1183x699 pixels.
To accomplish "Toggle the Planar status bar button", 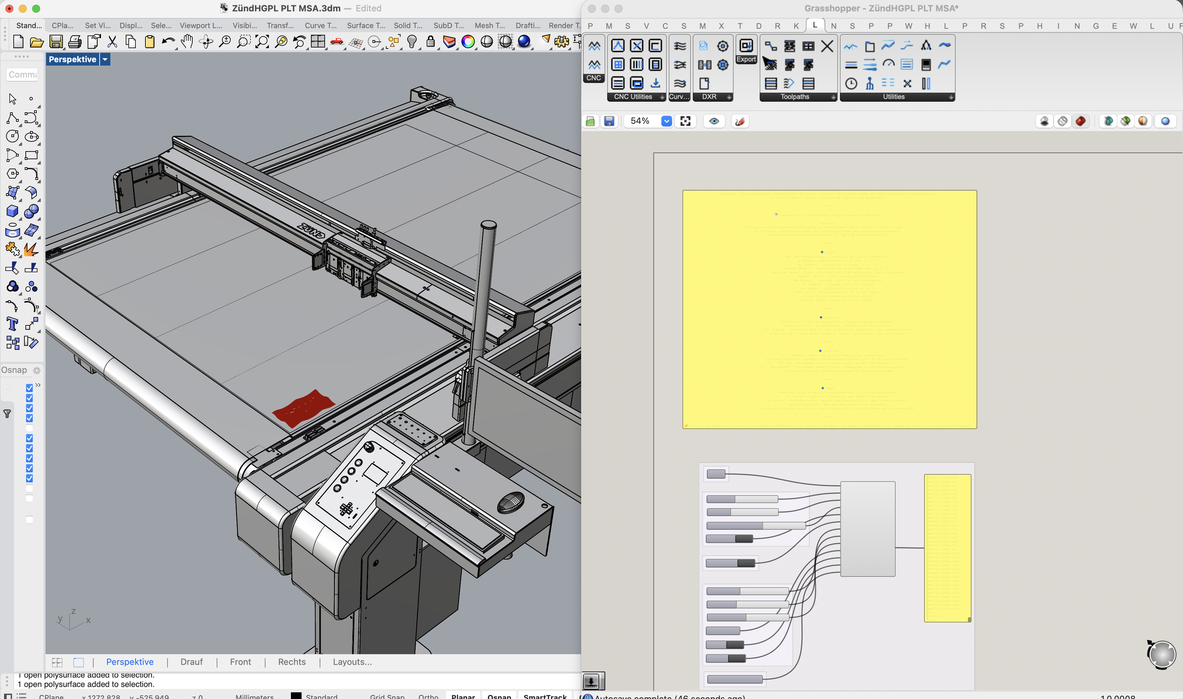I will [x=463, y=696].
